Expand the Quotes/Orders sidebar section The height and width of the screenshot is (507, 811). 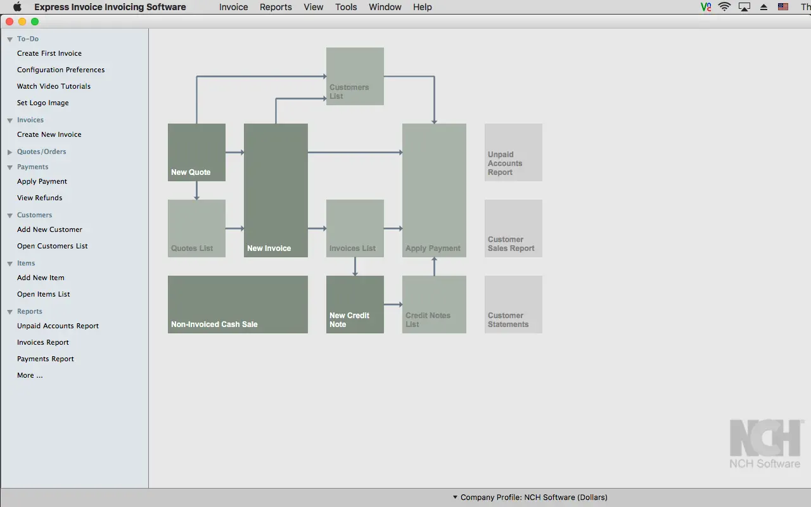[x=10, y=152]
